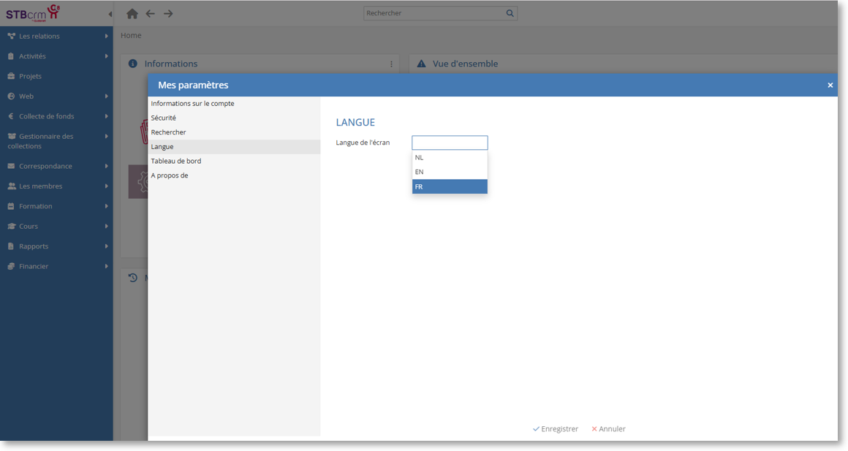Click the Rechercher search field
This screenshot has height=451, width=848.
pos(433,13)
